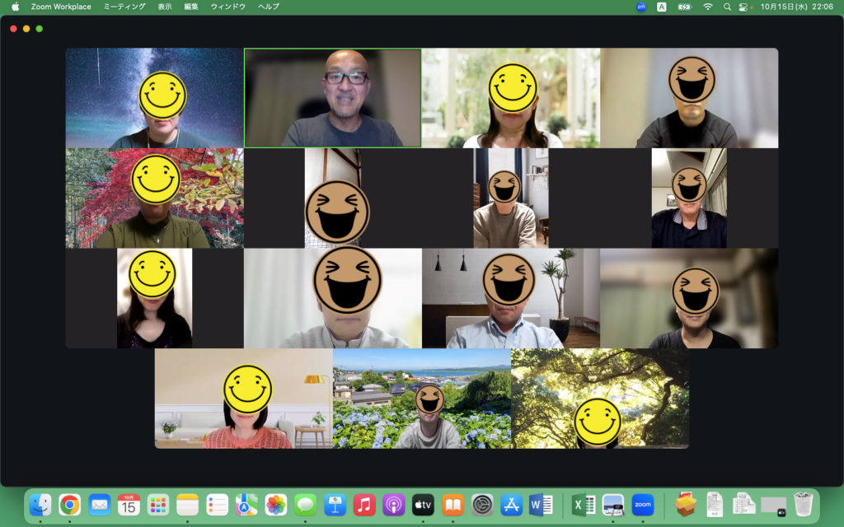Image resolution: width=844 pixels, height=527 pixels.
Task: Open Control Center in the menu bar
Action: [x=744, y=7]
